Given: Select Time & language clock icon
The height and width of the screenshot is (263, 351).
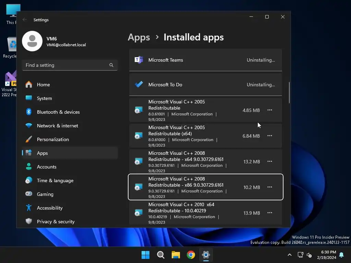Looking at the screenshot, I should coord(29,180).
